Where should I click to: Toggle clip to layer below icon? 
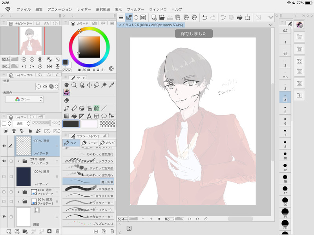point(6,131)
